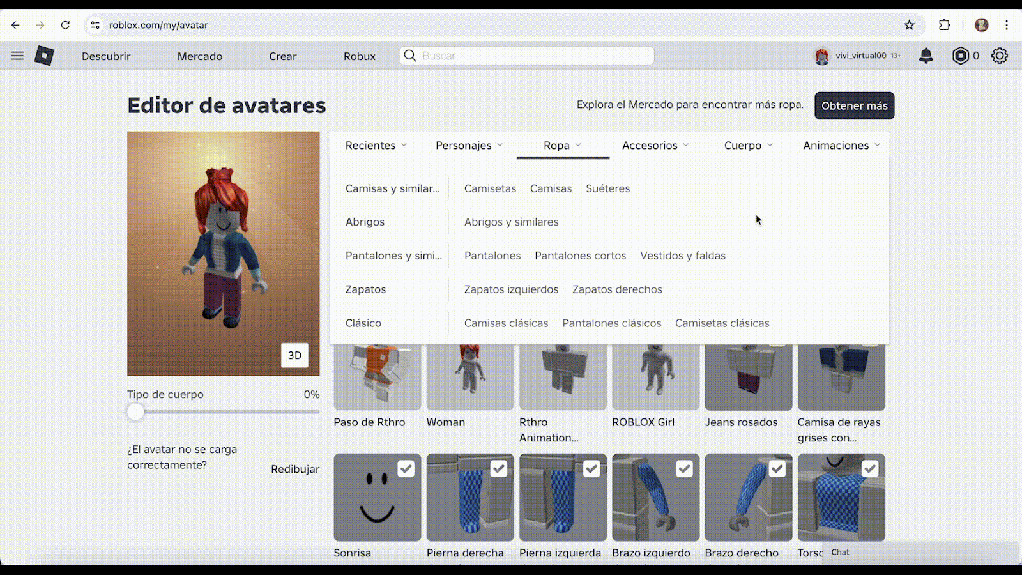Click the Roblox logo icon

[44, 56]
